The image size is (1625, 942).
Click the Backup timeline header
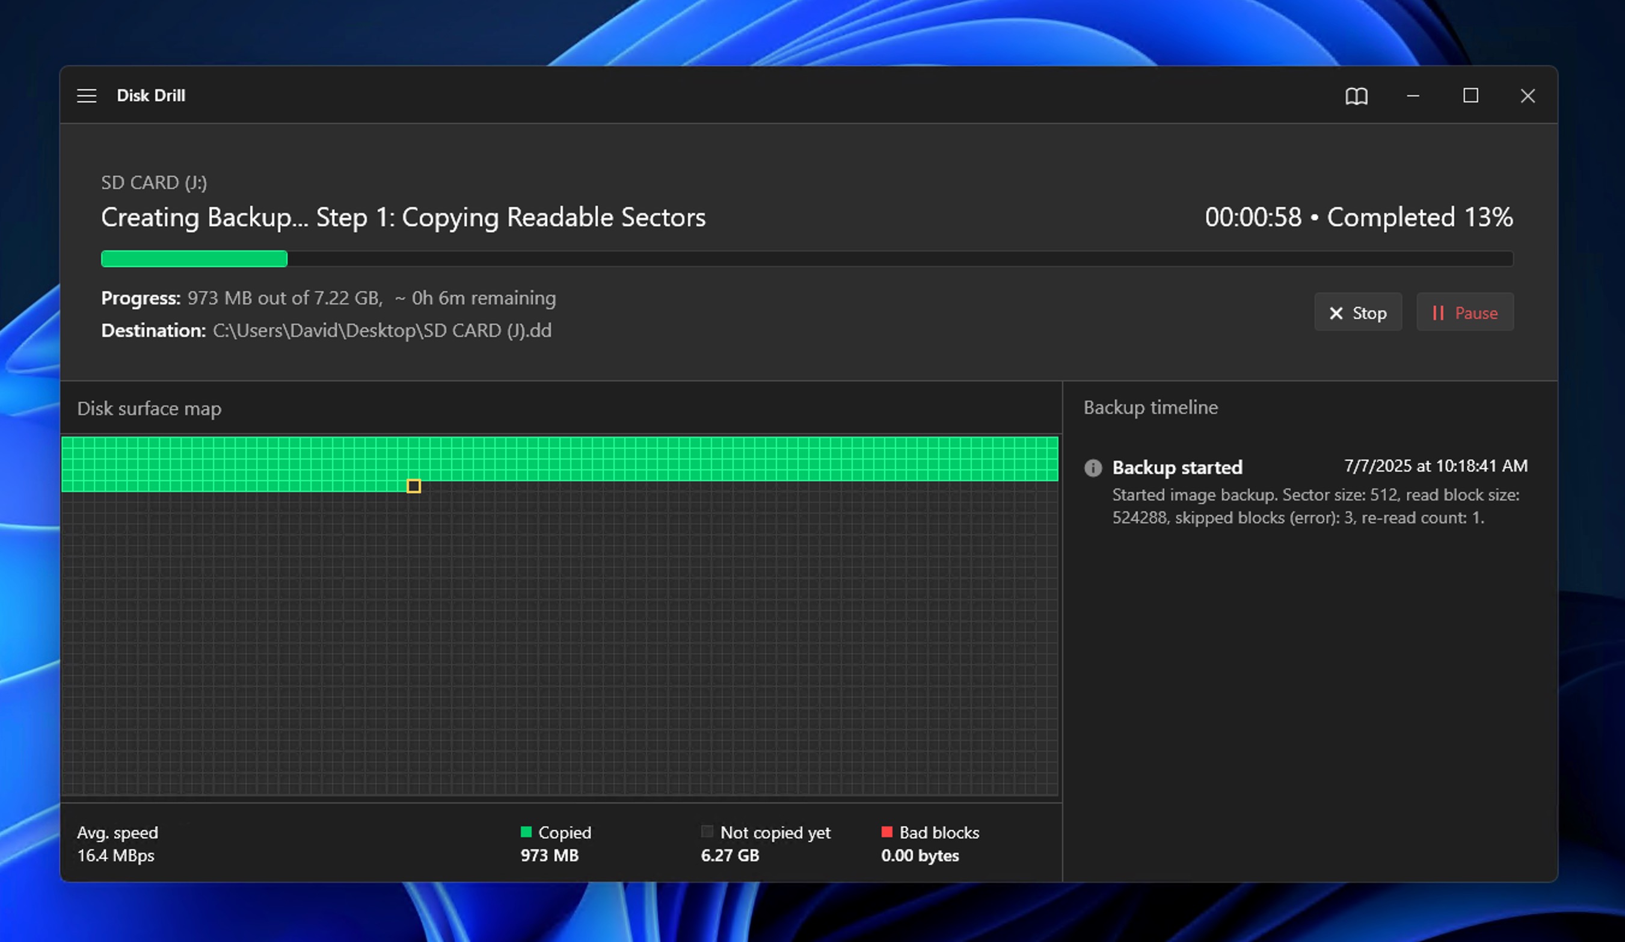click(x=1150, y=407)
